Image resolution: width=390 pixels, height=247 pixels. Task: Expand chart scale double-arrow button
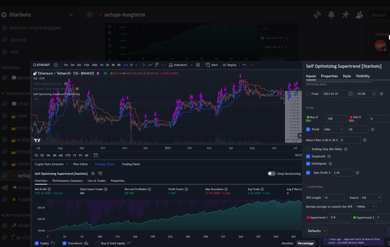pyautogui.click(x=300, y=136)
